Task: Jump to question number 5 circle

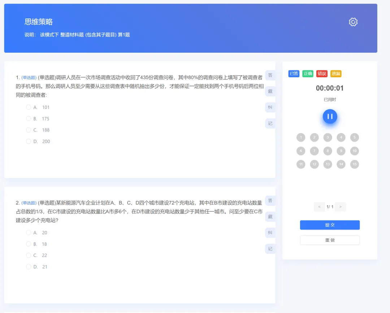Action: click(355, 137)
